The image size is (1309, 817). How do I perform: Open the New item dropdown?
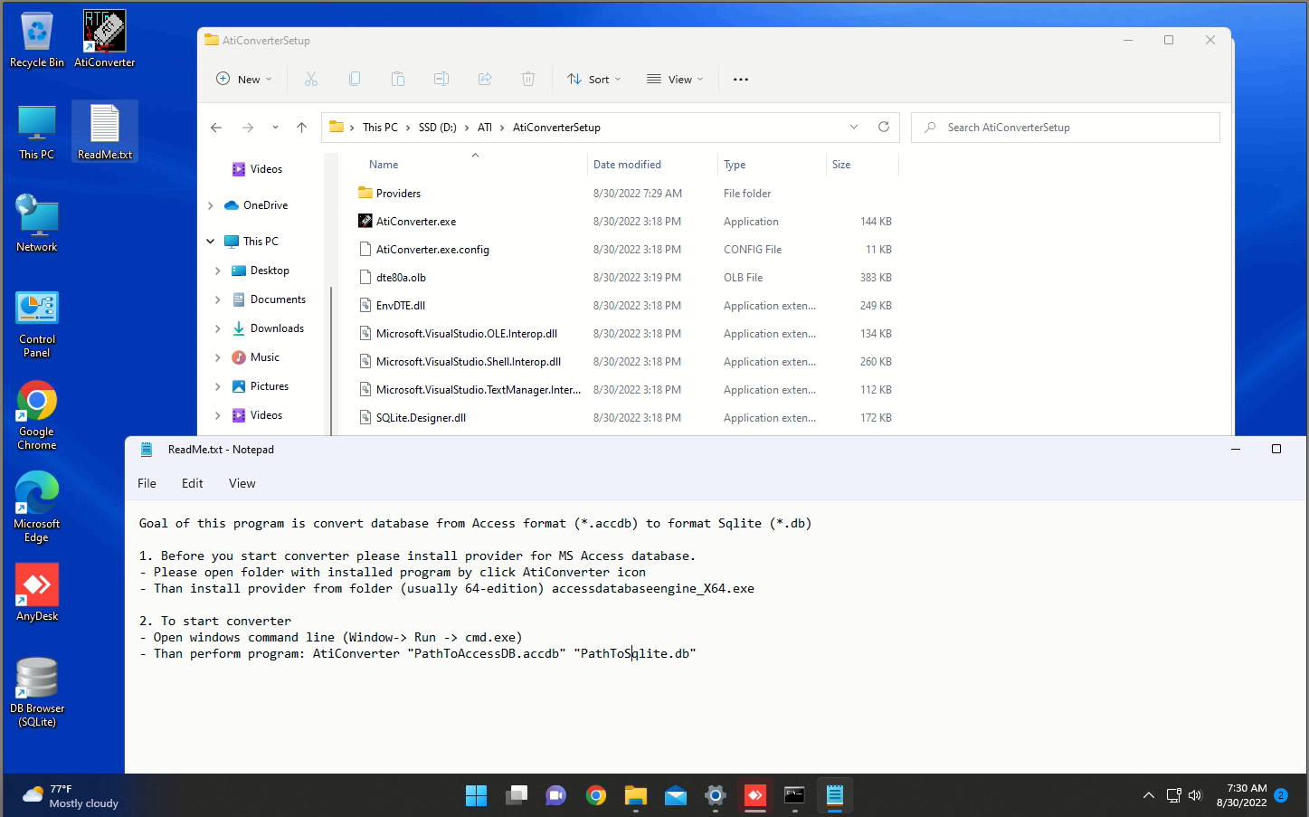click(x=244, y=80)
